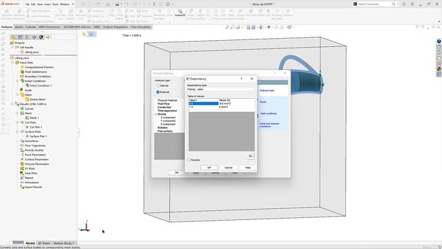Click OK in the General Settings dialog
Image resolution: width=442 pixels, height=249 pixels.
point(177,172)
